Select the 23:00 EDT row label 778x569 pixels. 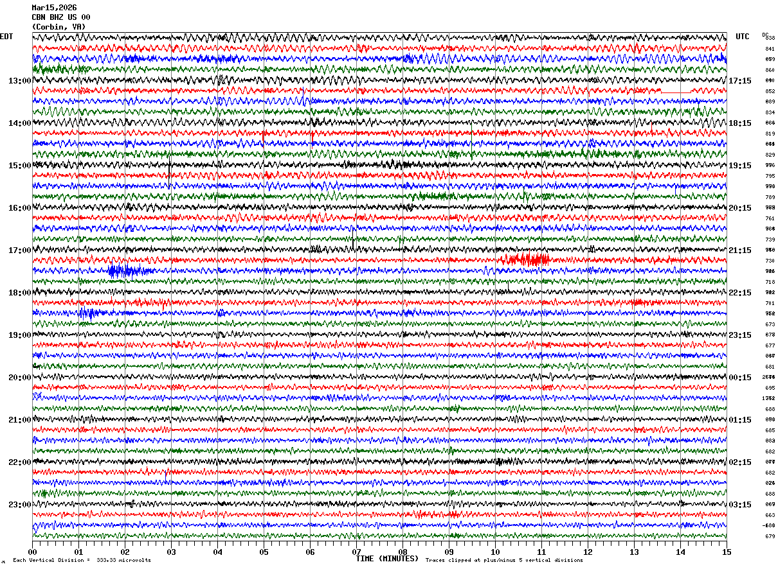point(20,505)
